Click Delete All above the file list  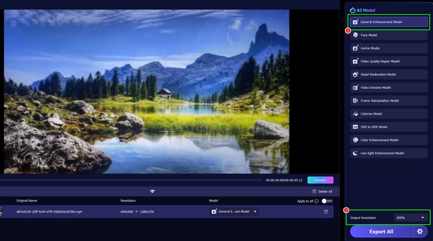322,191
